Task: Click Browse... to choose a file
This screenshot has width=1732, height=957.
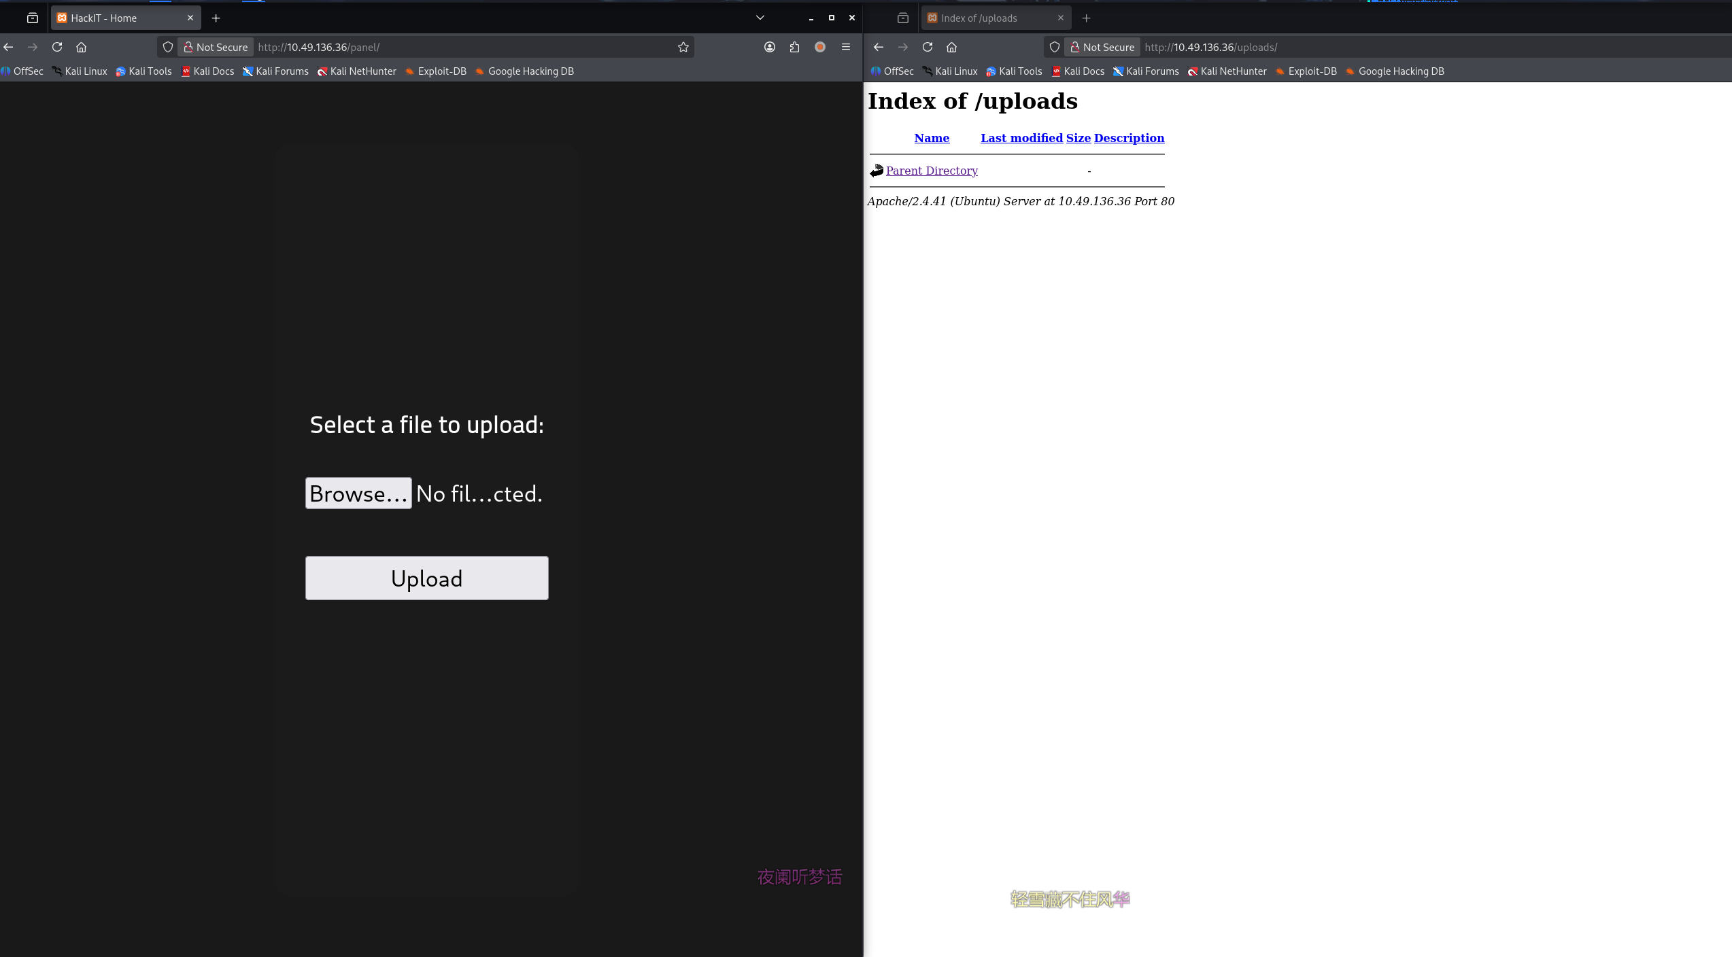Action: (358, 493)
